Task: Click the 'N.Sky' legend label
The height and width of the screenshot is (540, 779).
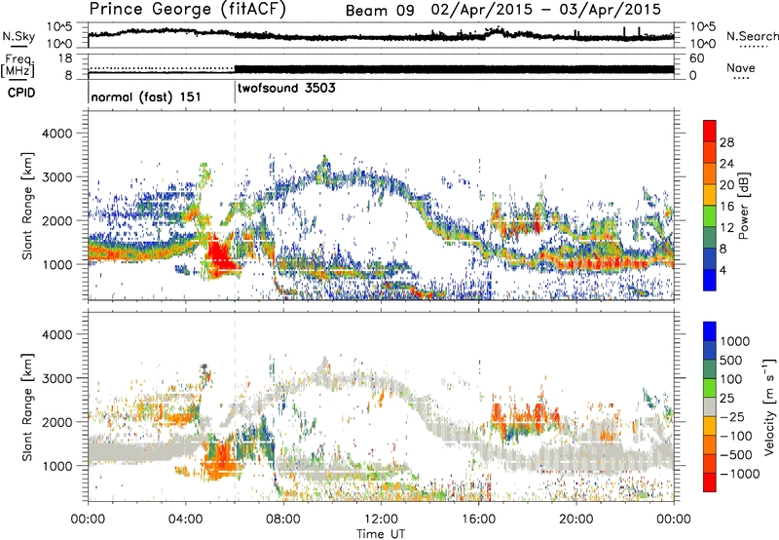Action: pos(19,36)
